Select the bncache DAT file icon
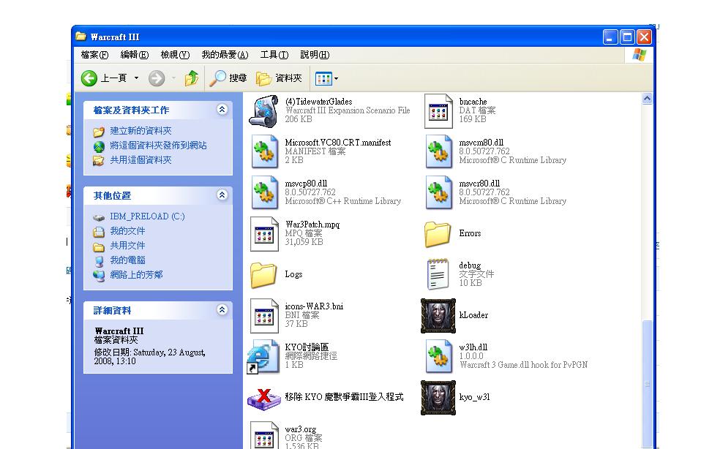Image resolution: width=701 pixels, height=449 pixels. [438, 111]
